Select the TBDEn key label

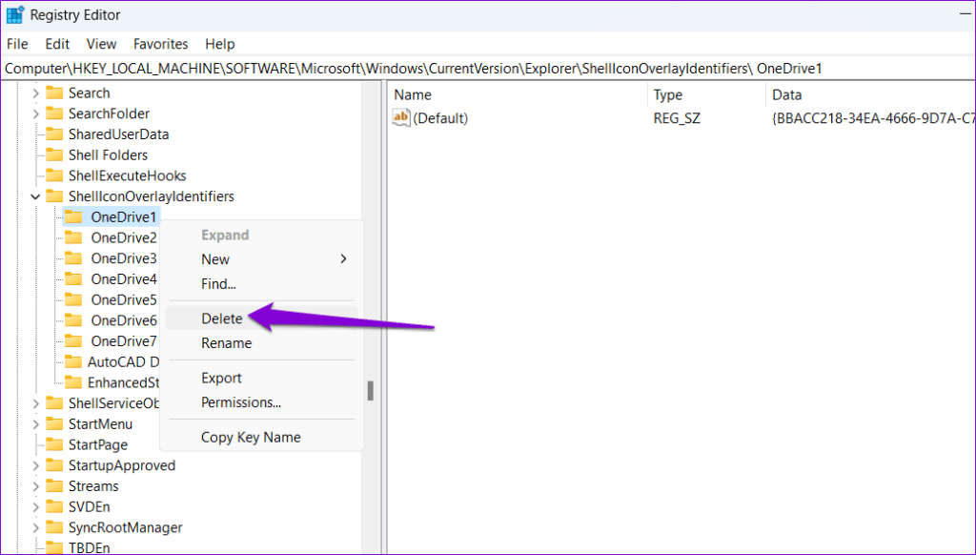coord(89,547)
